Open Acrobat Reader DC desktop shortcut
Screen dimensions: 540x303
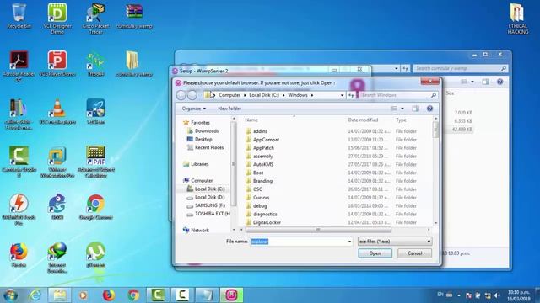19,66
